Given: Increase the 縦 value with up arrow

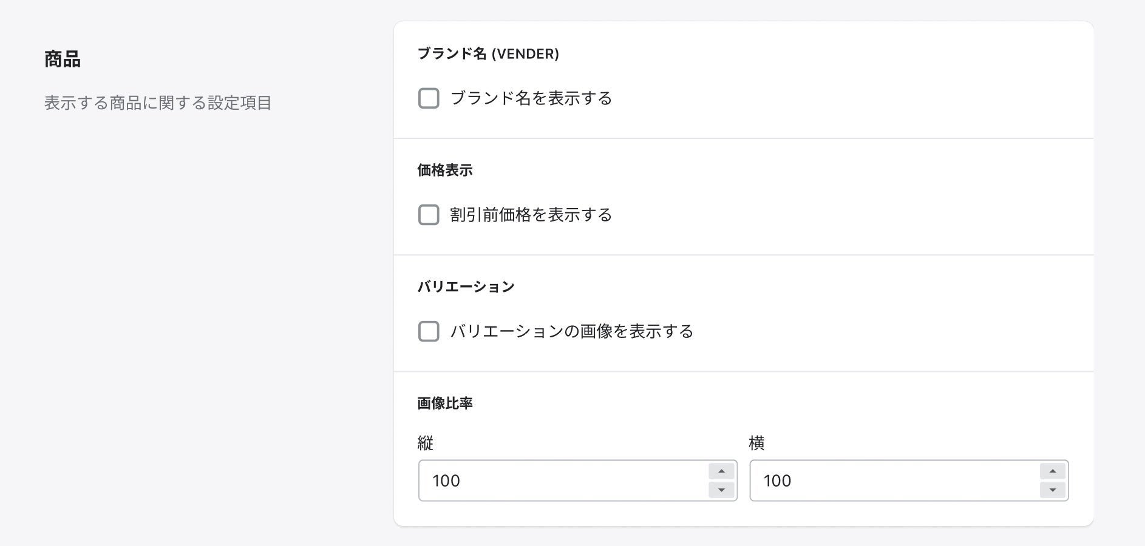Looking at the screenshot, I should point(721,471).
